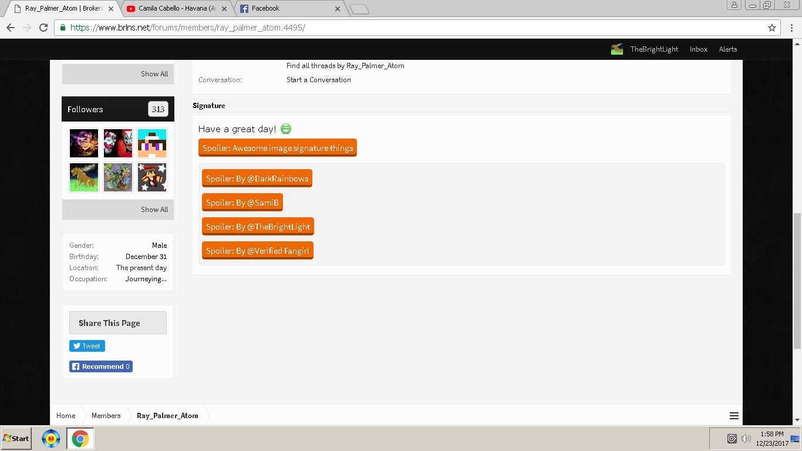Click the Start a Conversation link

[319, 80]
